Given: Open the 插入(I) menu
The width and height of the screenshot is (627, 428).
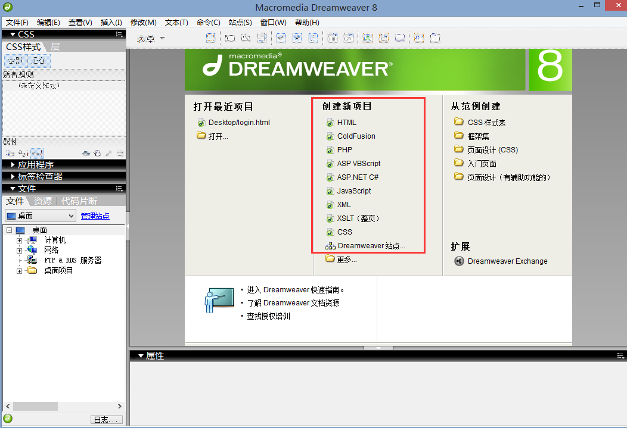Looking at the screenshot, I should coord(111,23).
